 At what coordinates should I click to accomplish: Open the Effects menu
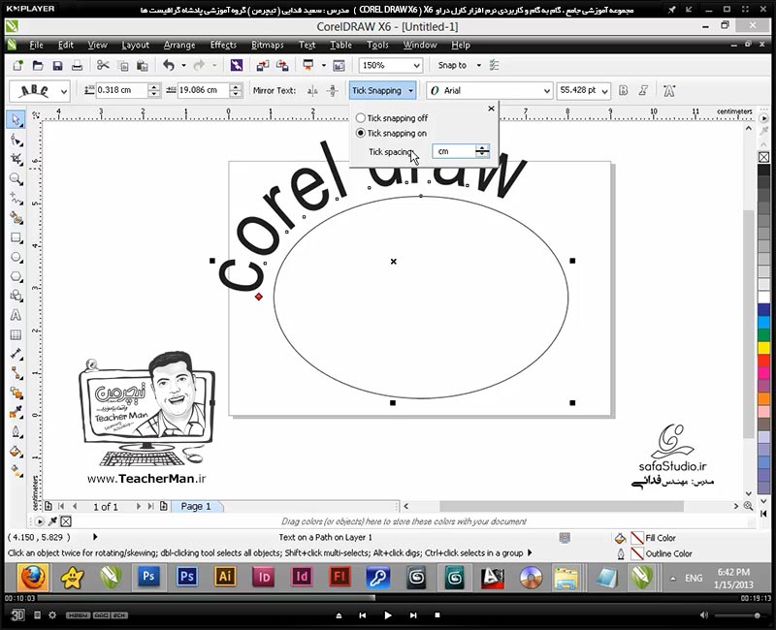coord(223,45)
